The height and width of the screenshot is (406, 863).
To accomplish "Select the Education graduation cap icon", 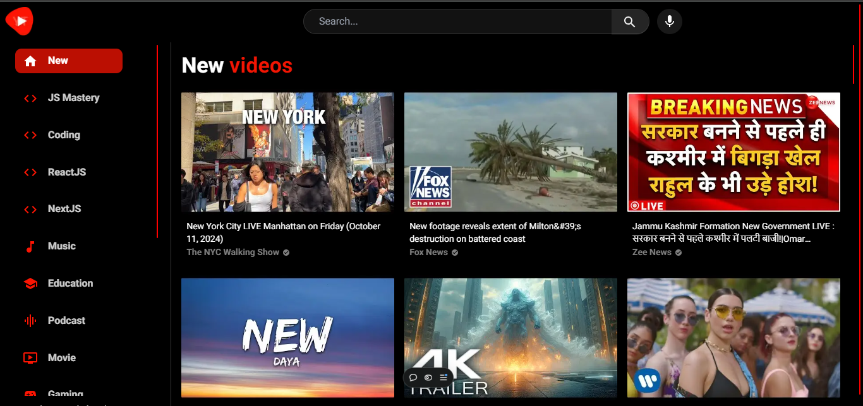I will coord(30,284).
